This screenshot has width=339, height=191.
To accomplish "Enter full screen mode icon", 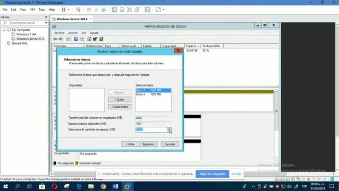I will point(129,10).
